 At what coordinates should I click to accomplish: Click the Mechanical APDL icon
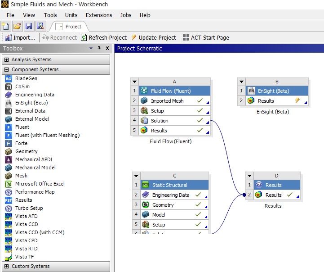tap(9, 159)
